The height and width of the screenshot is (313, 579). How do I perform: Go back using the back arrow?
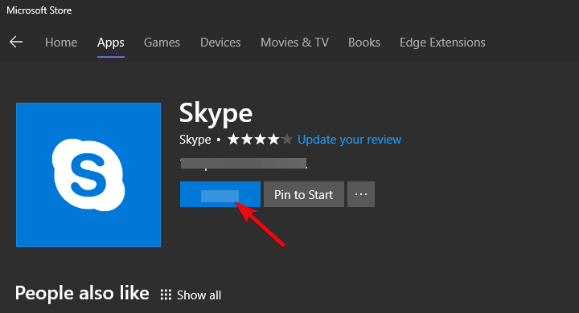(16, 42)
